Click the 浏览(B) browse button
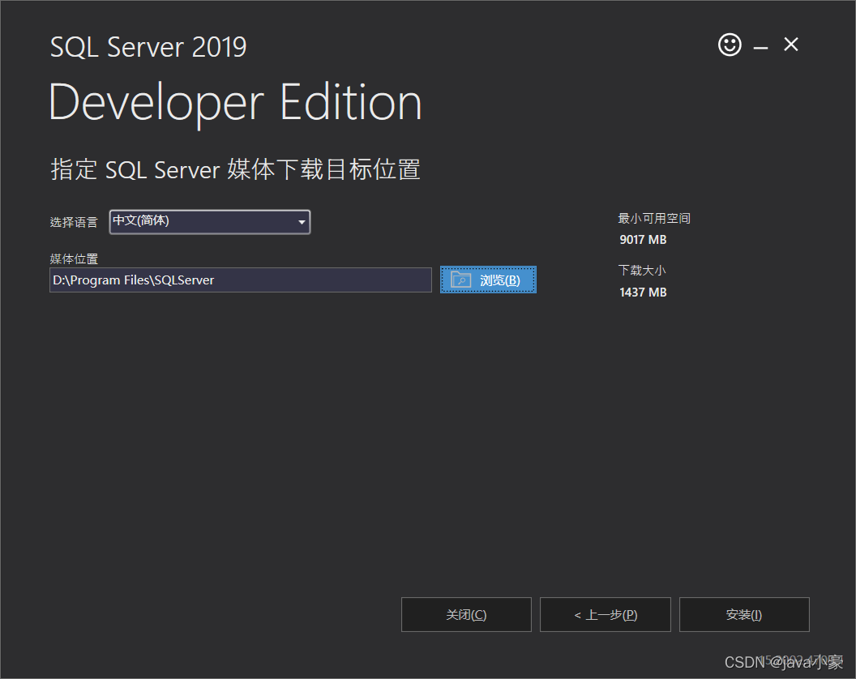 pos(488,280)
